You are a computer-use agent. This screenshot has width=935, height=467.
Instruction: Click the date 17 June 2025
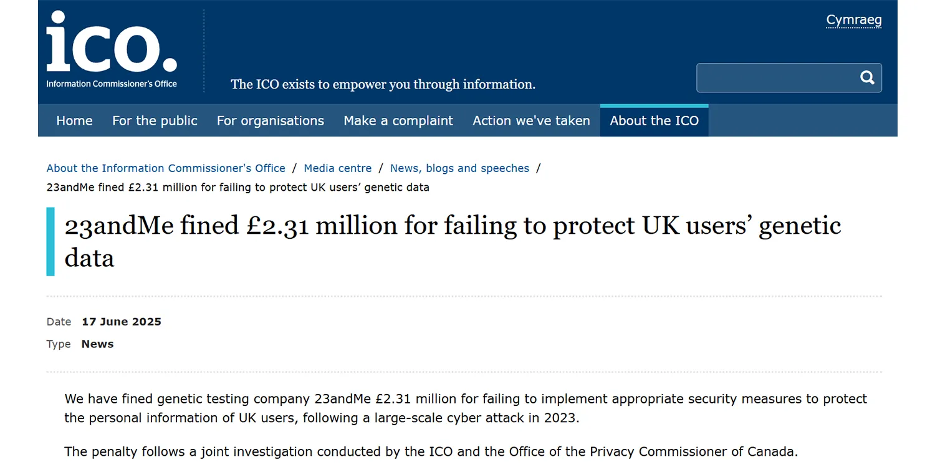coord(122,322)
